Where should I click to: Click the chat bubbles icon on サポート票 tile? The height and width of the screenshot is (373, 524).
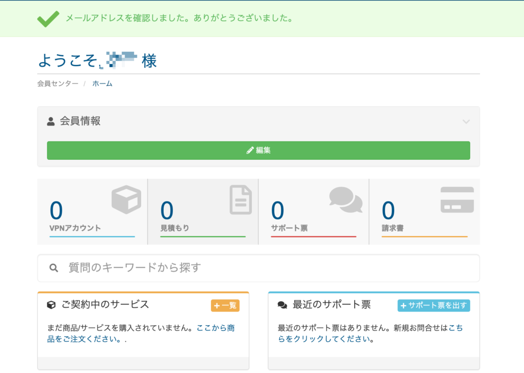point(345,199)
